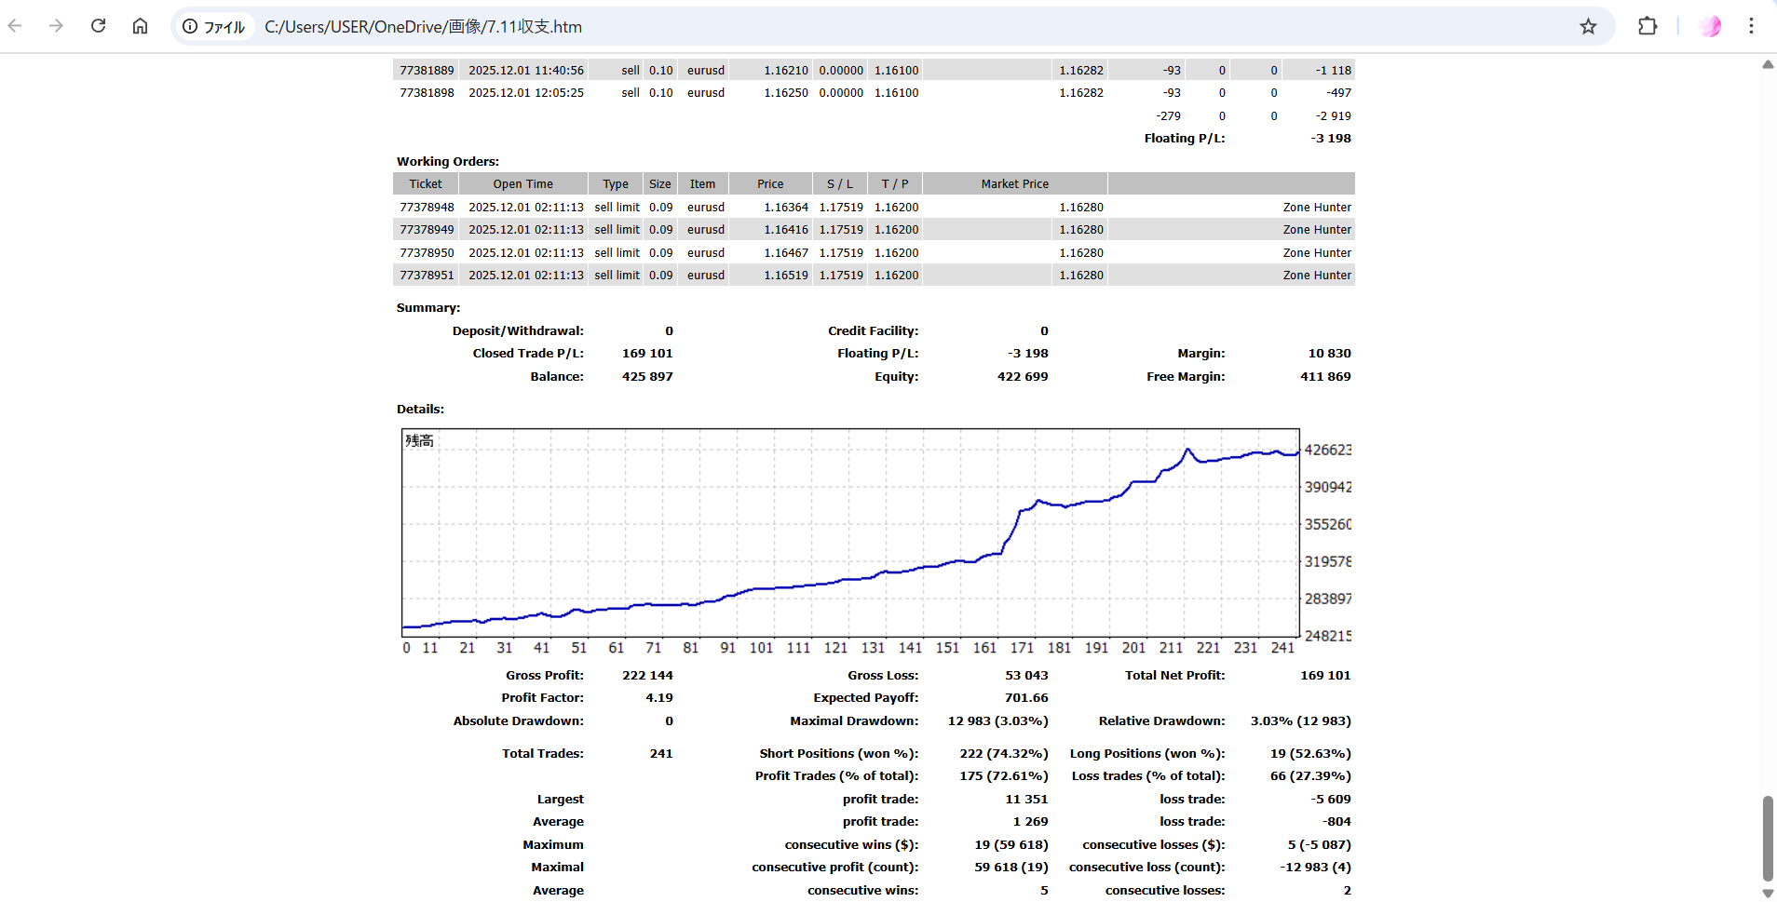The height and width of the screenshot is (902, 1777).
Task: Click the scroll down arrow on scrollbar
Action: (1767, 893)
